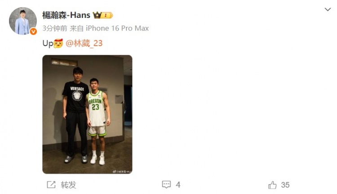Open 楊瀚森-Hans profile avatar picture

tap(23, 21)
